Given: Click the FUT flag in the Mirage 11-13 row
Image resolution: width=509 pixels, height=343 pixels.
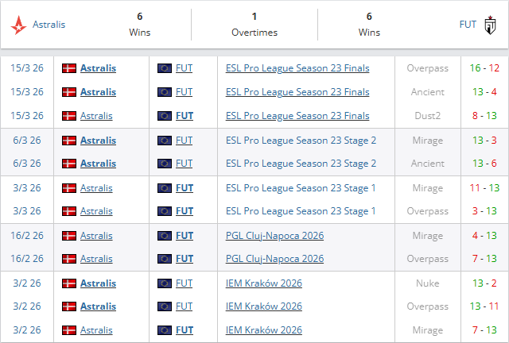Looking at the screenshot, I should coord(165,188).
